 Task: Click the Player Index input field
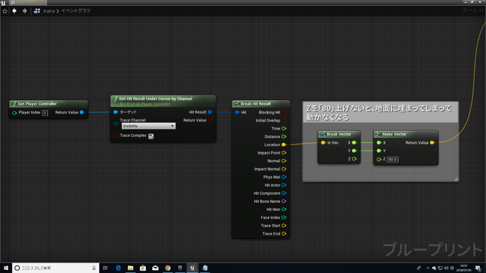(45, 113)
